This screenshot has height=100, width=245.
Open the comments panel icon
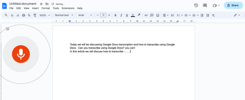pyautogui.click(x=205, y=5)
